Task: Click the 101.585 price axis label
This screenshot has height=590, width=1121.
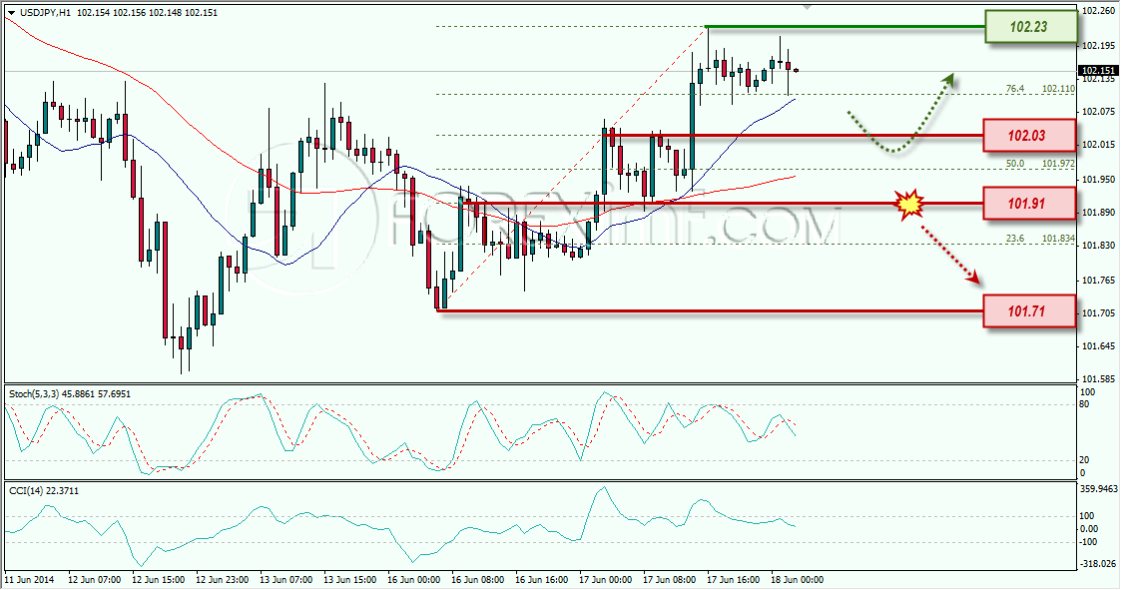Action: 1098,379
